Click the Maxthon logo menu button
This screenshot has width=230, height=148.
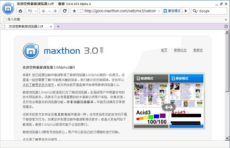[x=8, y=8]
